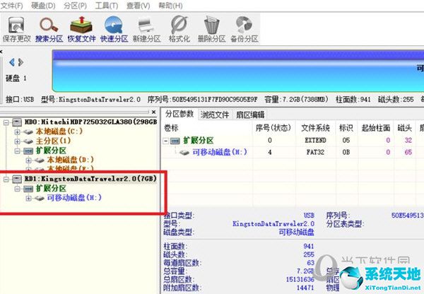Launch Recover Files (恢复文件) tool

point(81,29)
